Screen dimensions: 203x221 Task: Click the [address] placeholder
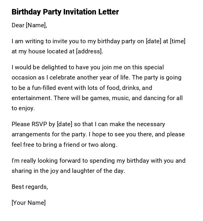click(x=89, y=51)
